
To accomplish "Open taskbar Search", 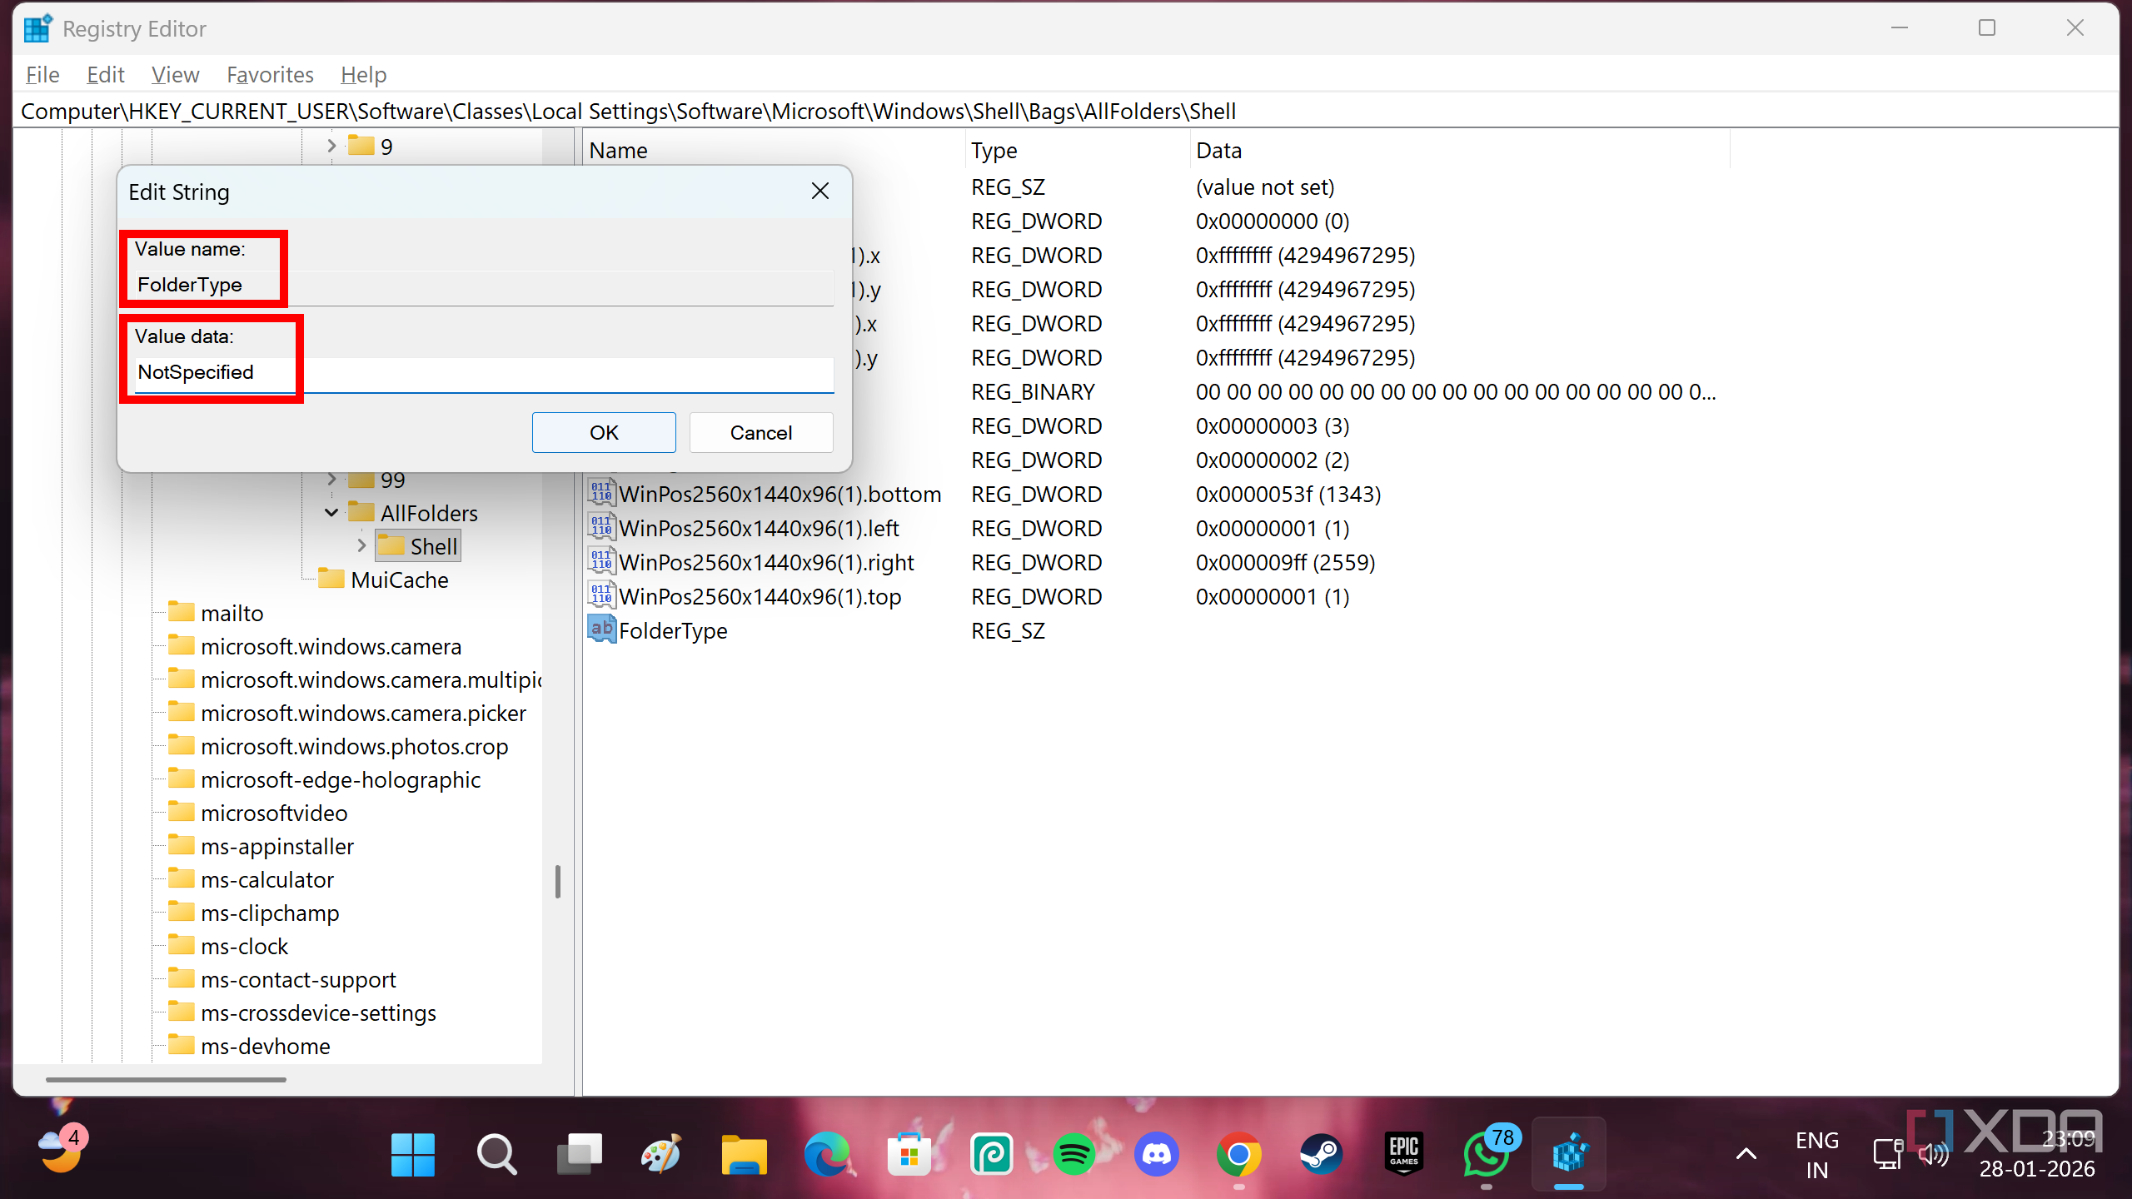I will click(496, 1155).
